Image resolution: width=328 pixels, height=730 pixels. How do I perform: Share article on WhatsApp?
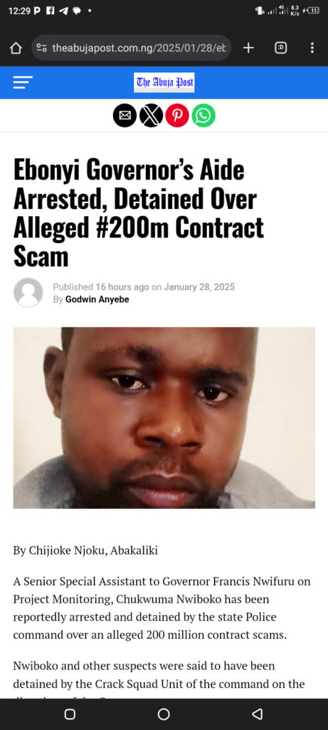203,115
